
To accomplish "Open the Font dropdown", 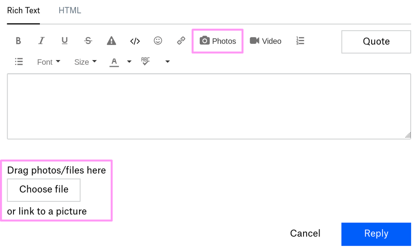I will pos(48,62).
